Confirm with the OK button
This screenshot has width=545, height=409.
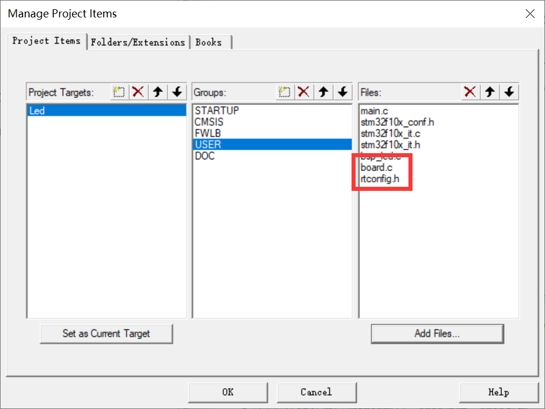pos(228,392)
